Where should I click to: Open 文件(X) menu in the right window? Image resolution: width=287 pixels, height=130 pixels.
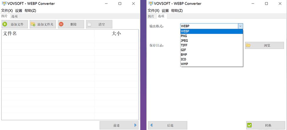pos(153,11)
